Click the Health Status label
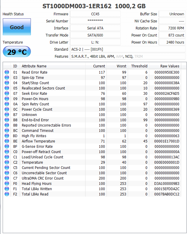The height and width of the screenshot is (234, 187). pos(13,14)
